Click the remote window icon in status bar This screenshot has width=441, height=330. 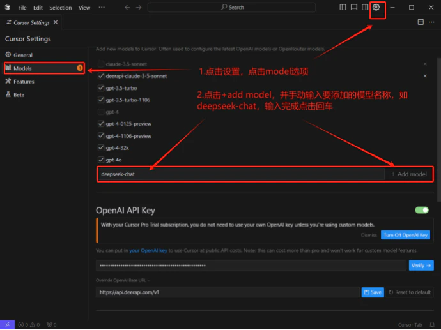[7, 324]
